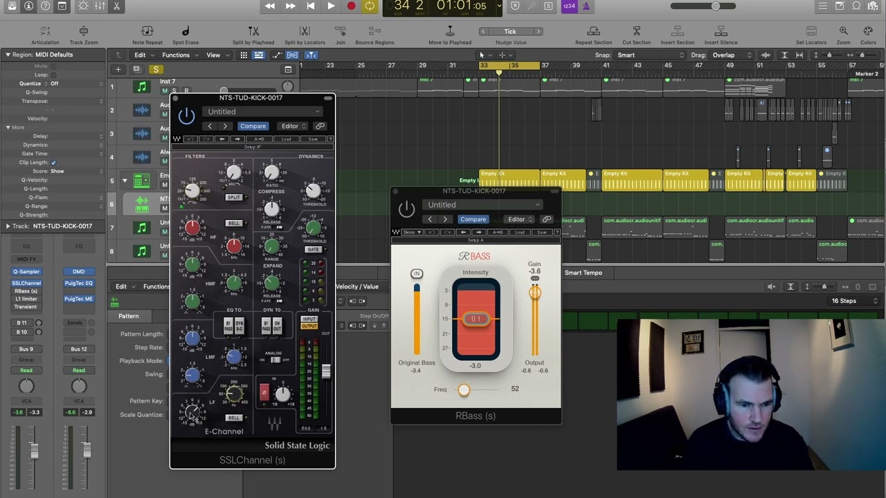The width and height of the screenshot is (886, 498).
Task: Click the Insert Section toolbar icon
Action: coord(678,31)
